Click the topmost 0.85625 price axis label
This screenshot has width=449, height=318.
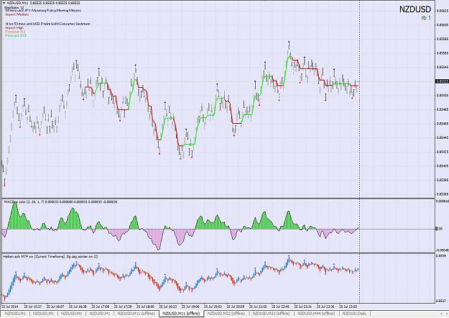(x=443, y=11)
